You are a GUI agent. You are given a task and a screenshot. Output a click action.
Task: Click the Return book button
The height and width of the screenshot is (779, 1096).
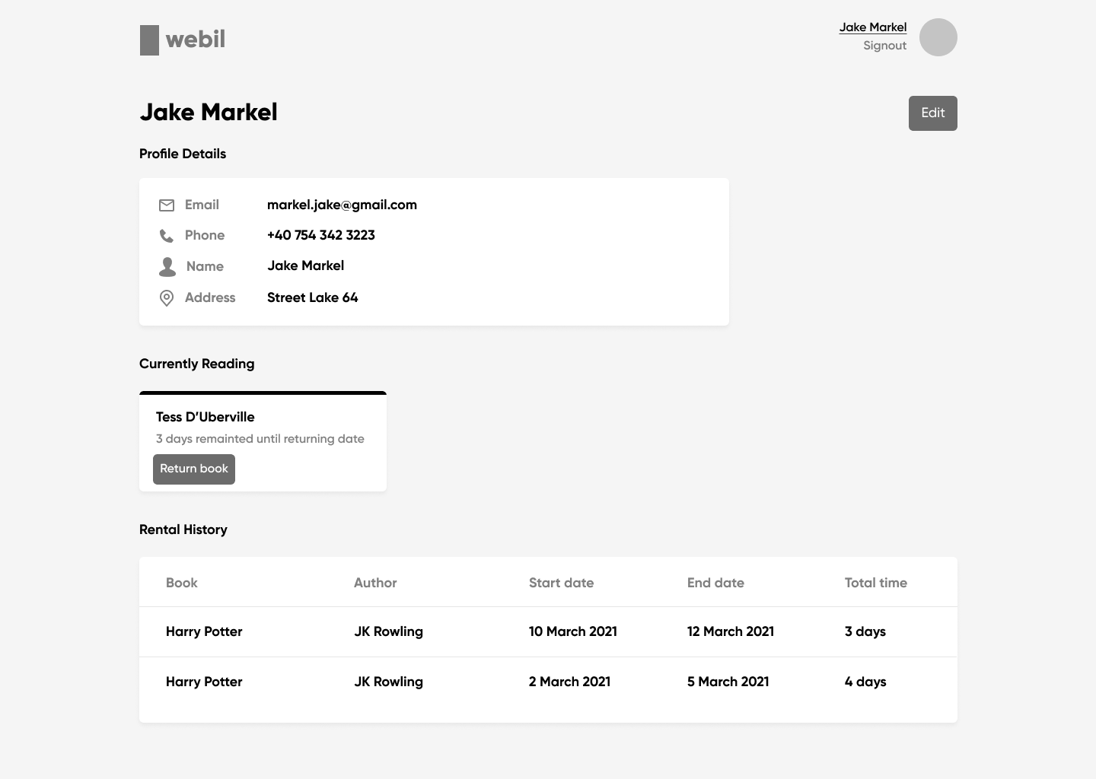coord(194,469)
